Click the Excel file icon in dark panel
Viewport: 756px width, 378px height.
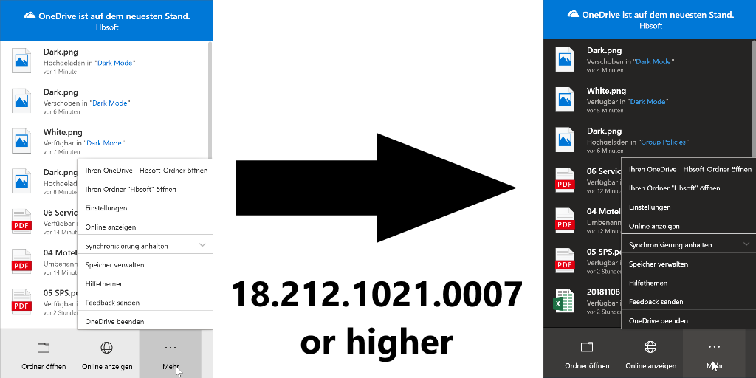point(565,300)
